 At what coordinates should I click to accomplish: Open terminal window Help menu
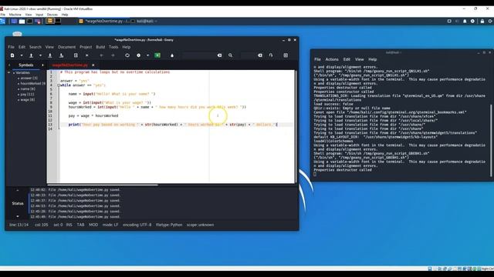[x=372, y=59]
